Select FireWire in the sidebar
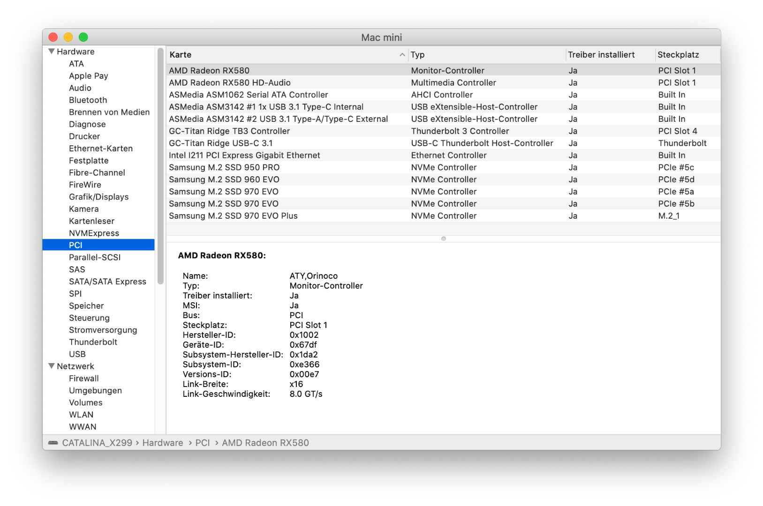Screen dimensions: 763x506 coord(85,185)
